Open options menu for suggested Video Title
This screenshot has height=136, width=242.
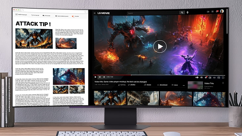click(x=223, y=83)
